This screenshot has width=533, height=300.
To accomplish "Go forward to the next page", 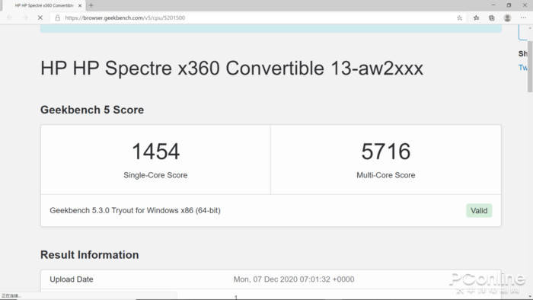I will click(x=25, y=18).
